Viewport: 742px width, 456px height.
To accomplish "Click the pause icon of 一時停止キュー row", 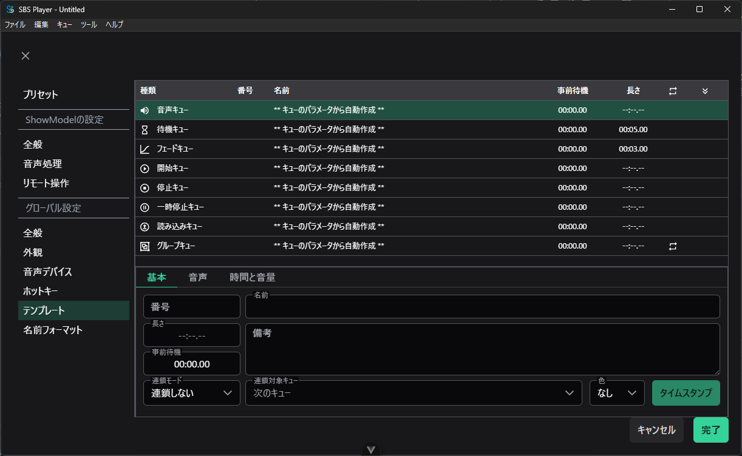I will (145, 207).
